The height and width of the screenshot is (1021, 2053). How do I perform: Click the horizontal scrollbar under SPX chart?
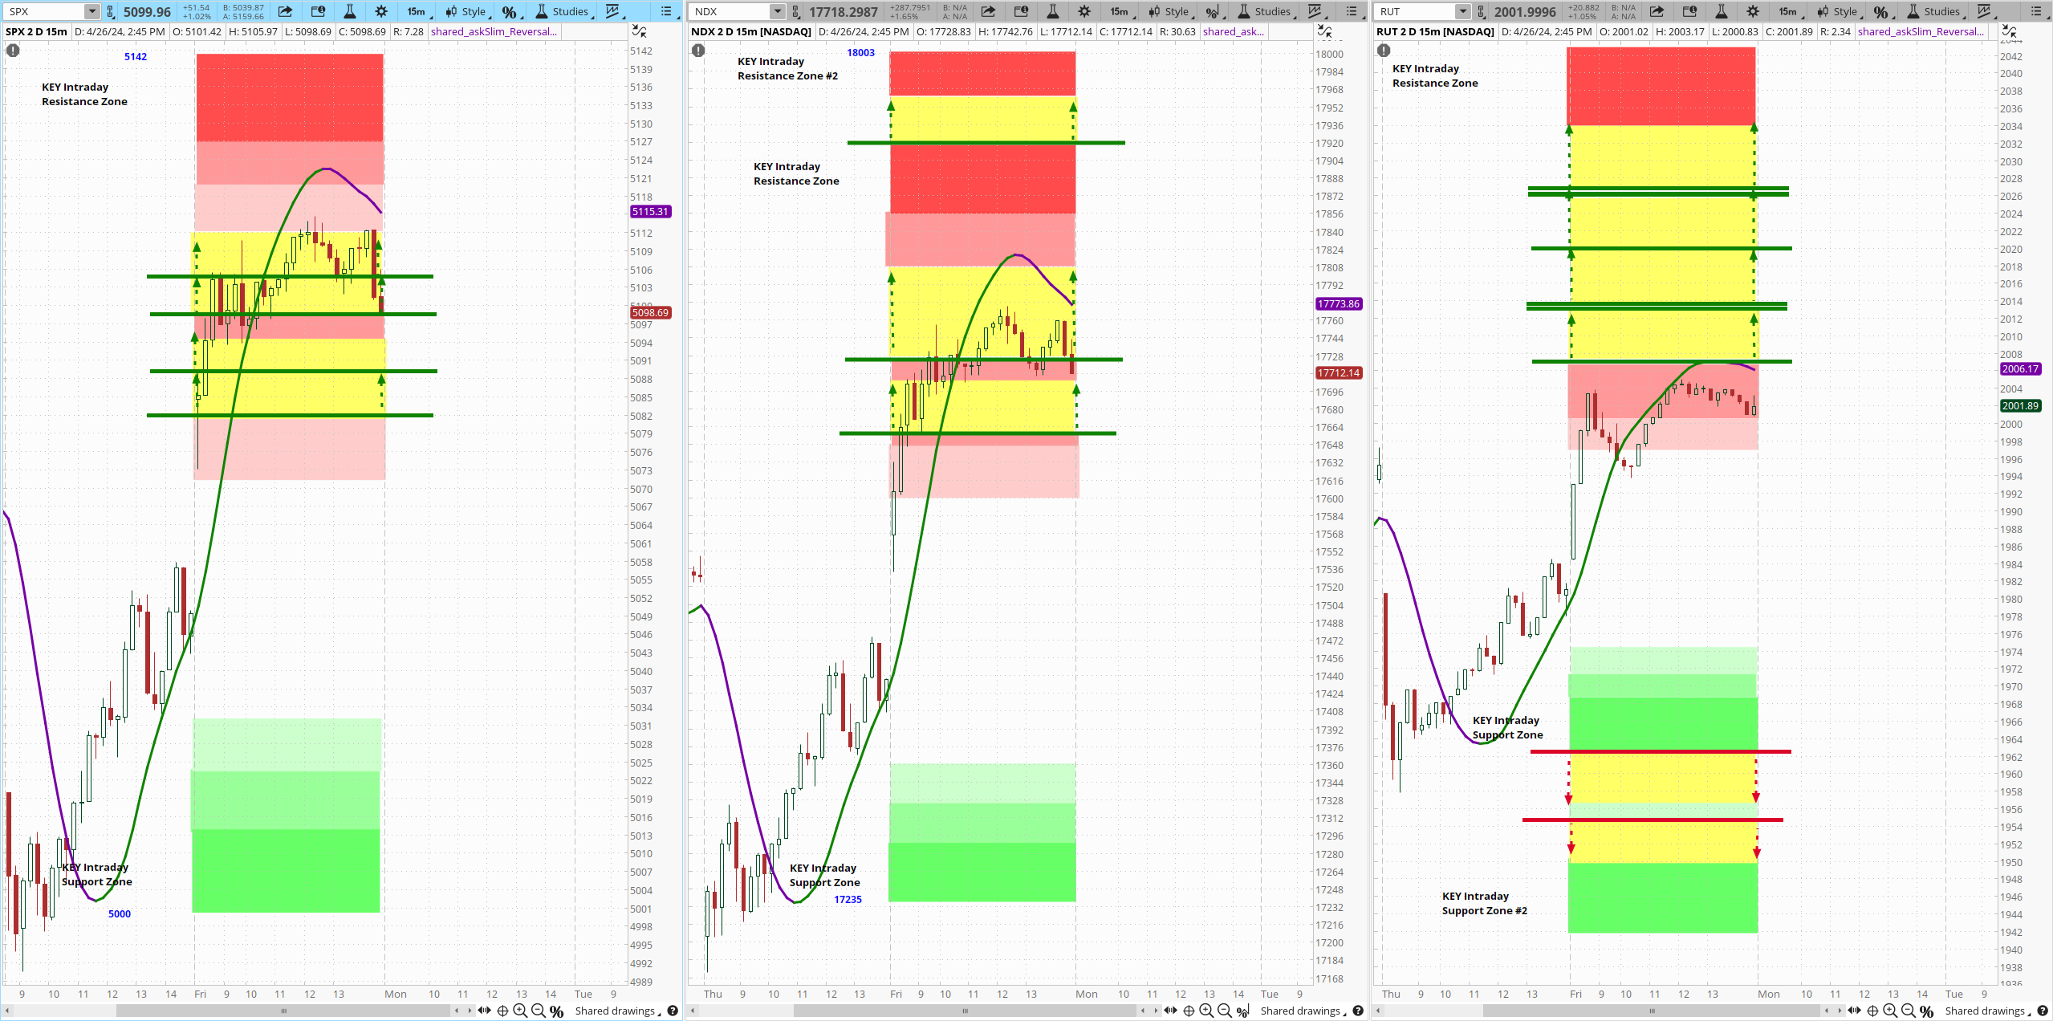coord(283,1011)
